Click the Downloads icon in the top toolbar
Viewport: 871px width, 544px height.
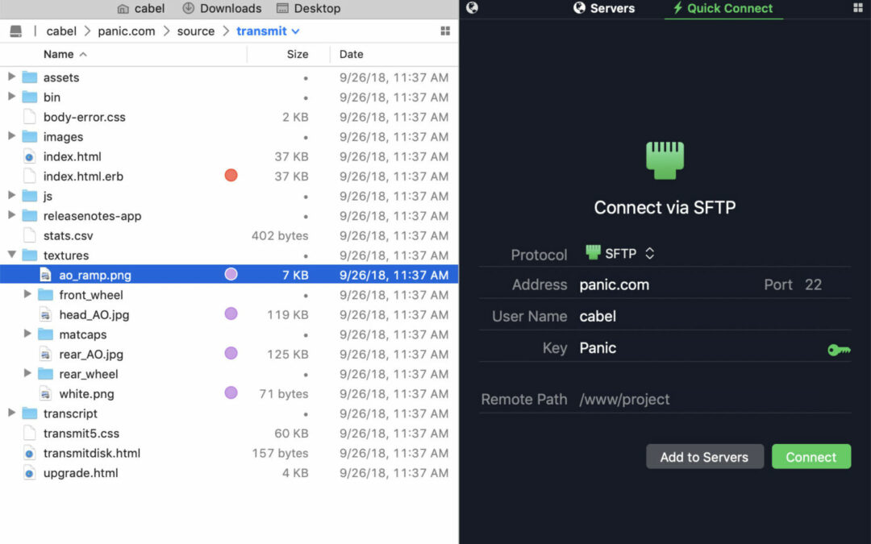click(x=188, y=8)
